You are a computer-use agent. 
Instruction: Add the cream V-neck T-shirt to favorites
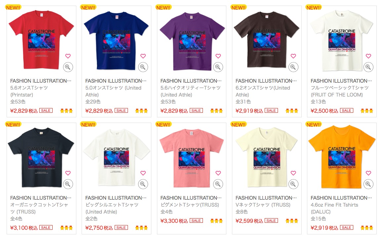coord(293,173)
